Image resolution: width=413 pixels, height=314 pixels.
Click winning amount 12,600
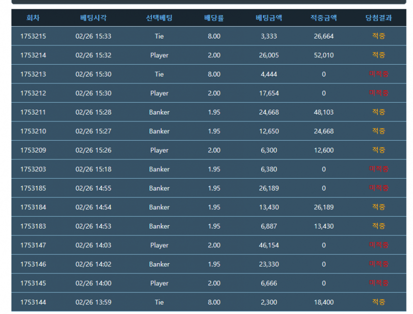point(323,150)
